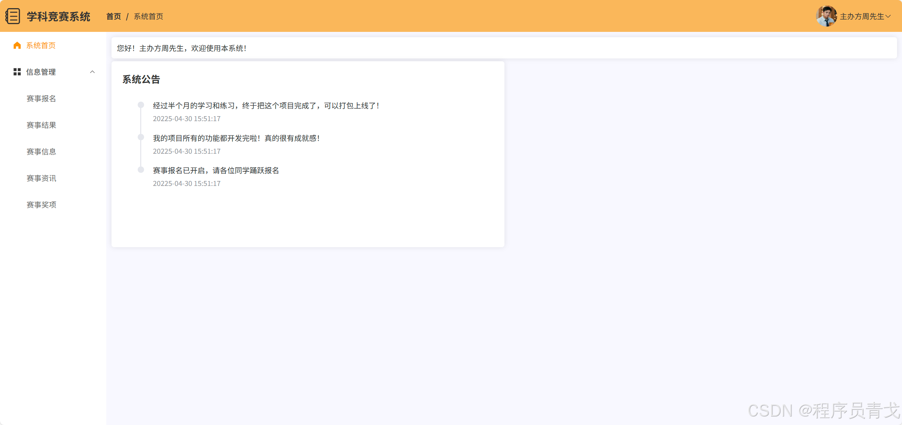
Task: Click the 学科竞赛系统 title text
Action: pos(58,16)
